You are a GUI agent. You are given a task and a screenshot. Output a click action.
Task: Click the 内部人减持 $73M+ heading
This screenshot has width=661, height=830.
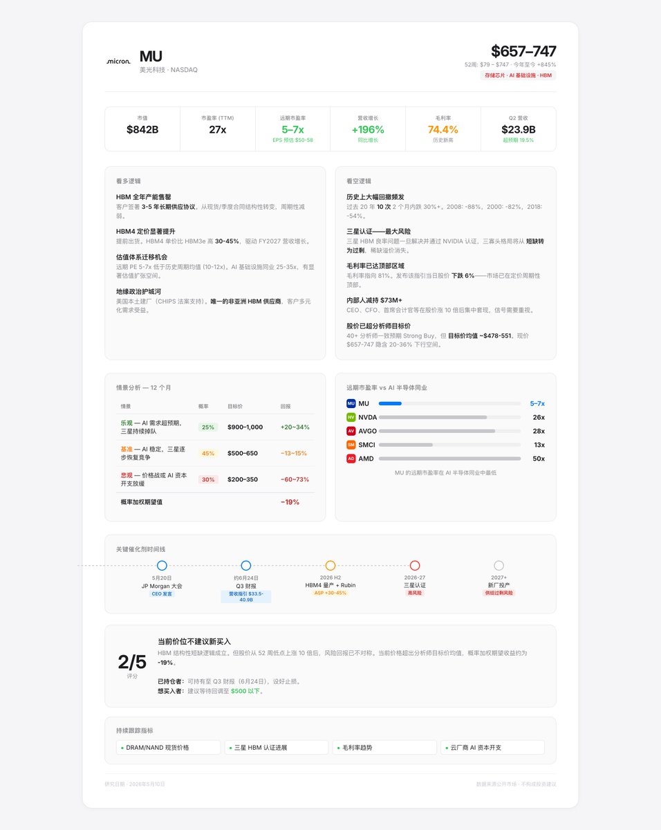374,300
